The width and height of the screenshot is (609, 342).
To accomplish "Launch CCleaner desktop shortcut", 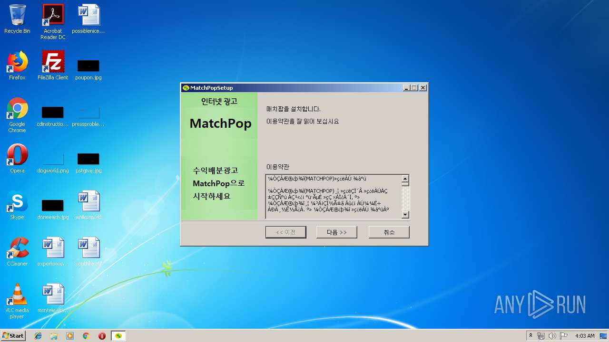I will click(17, 252).
